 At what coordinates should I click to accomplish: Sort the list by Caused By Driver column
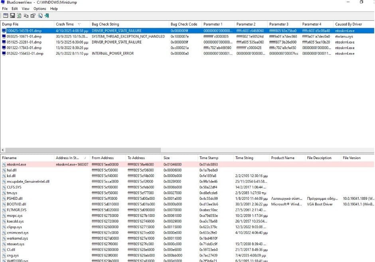coord(348,24)
